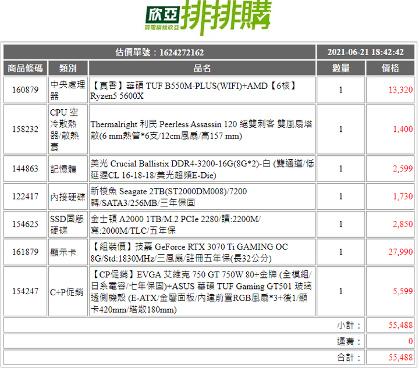Click price 2,599
The image size is (419, 368).
403,169
